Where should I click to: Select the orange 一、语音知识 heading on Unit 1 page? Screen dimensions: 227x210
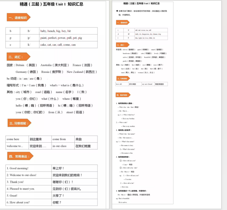click(x=19, y=17)
